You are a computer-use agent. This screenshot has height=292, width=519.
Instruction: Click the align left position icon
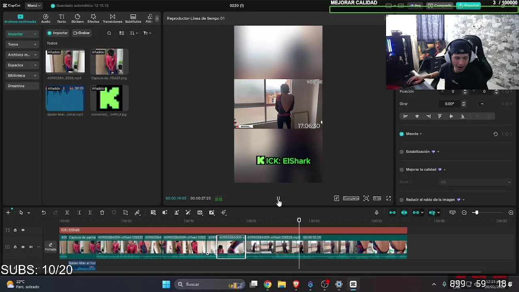pos(405,116)
